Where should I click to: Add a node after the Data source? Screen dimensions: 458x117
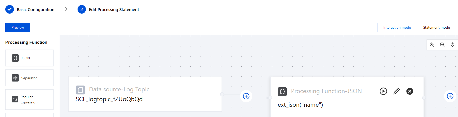[246, 96]
